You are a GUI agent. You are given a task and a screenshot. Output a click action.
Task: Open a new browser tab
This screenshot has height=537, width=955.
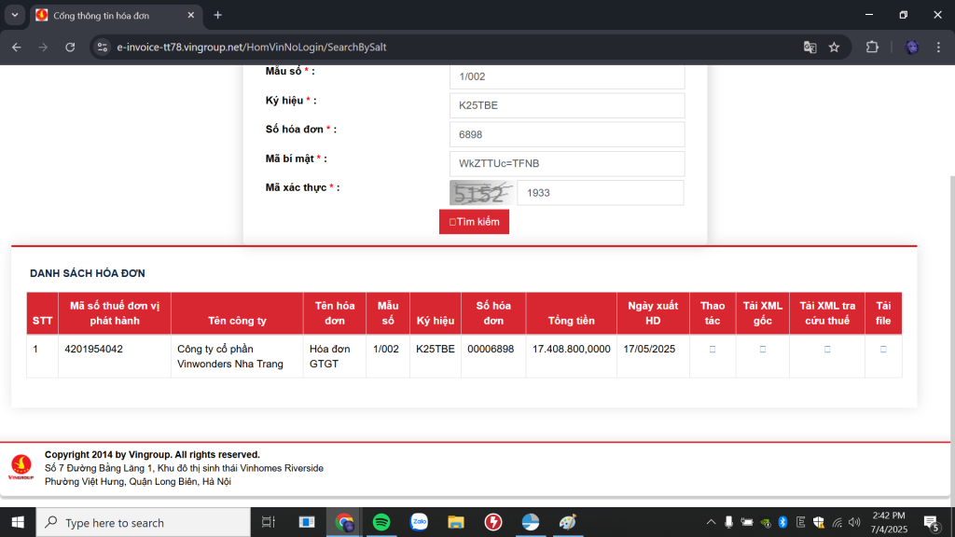pyautogui.click(x=217, y=15)
